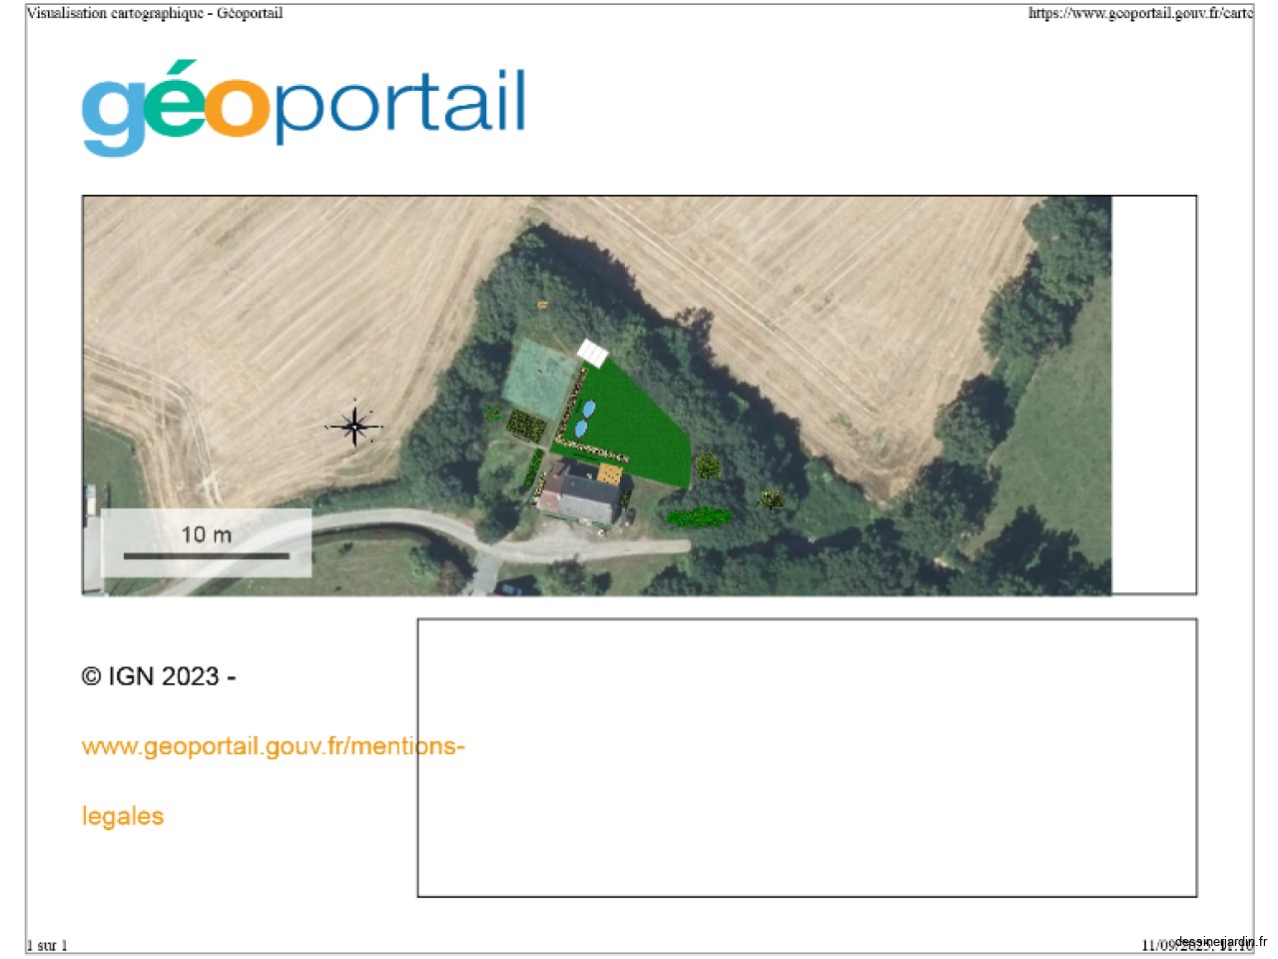
Task: Select the lower blue pond oval
Action: [x=581, y=429]
